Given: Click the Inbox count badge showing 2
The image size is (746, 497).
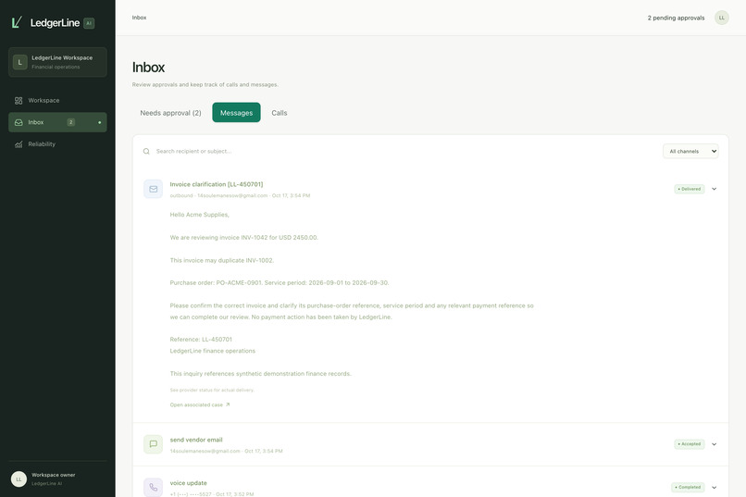Looking at the screenshot, I should pos(71,122).
